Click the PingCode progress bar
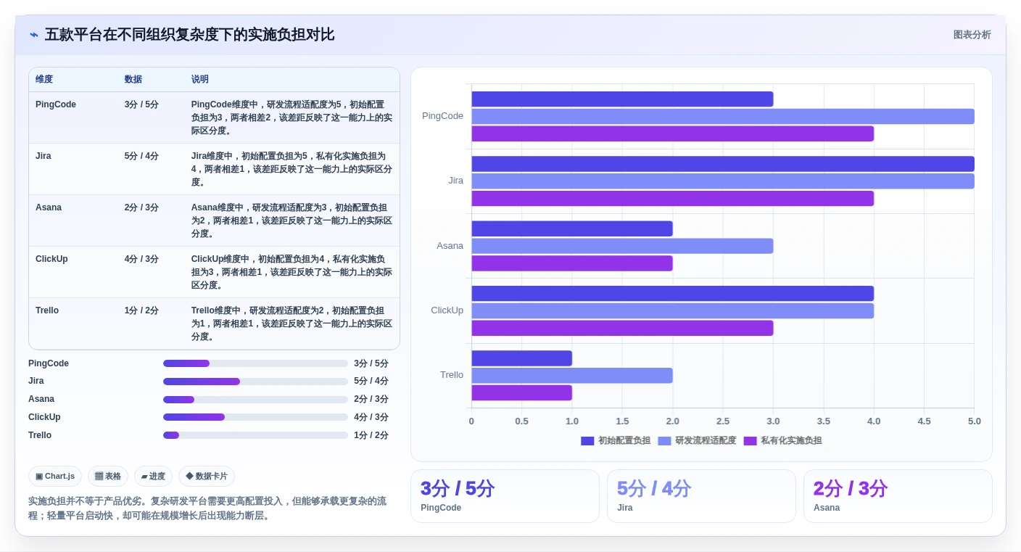 [255, 363]
